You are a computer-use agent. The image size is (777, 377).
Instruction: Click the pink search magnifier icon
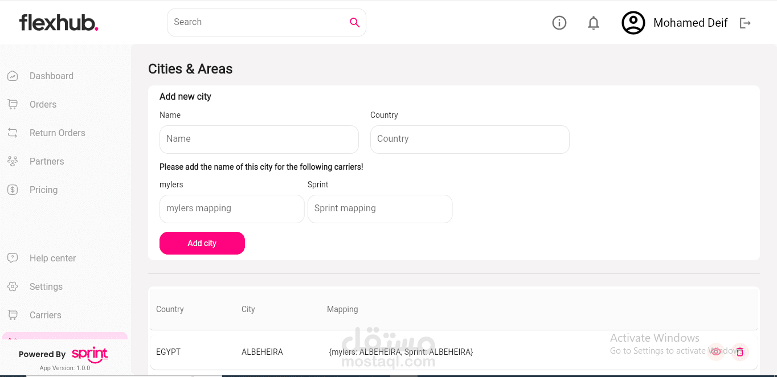354,22
